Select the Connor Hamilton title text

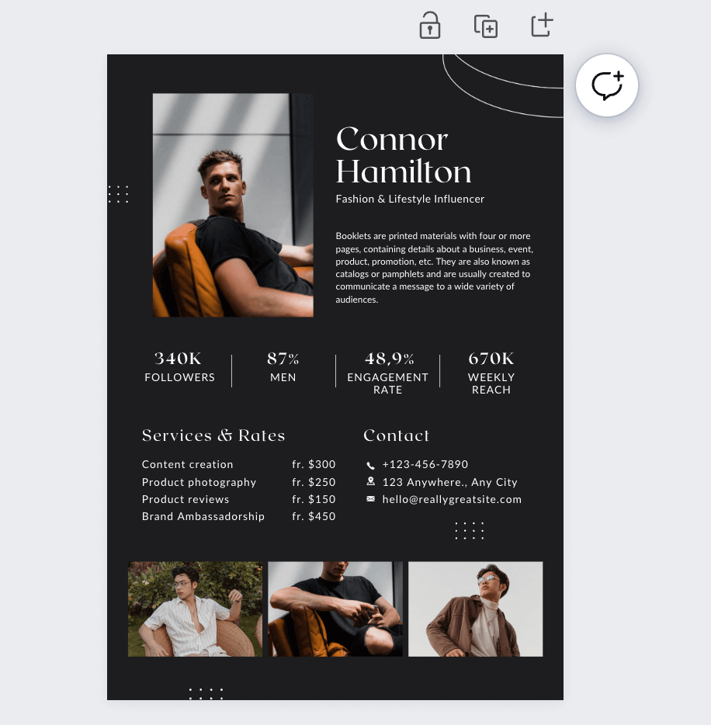404,155
